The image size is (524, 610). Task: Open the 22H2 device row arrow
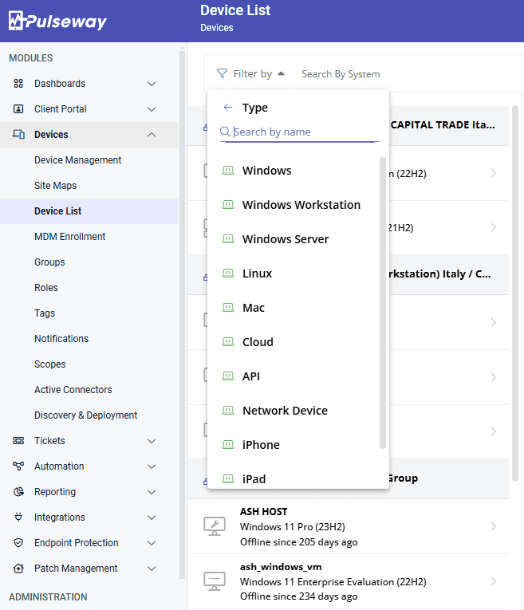[x=493, y=173]
